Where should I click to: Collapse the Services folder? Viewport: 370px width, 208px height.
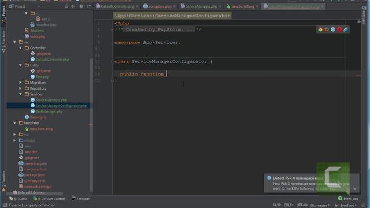[x=21, y=94]
